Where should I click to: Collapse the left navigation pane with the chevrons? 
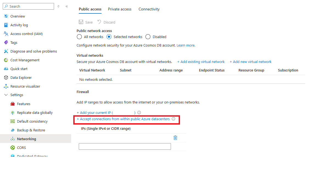point(66,6)
